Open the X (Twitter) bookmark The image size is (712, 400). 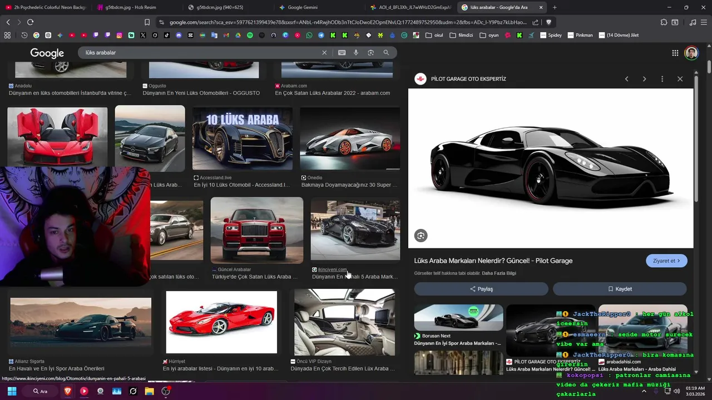coord(143,35)
